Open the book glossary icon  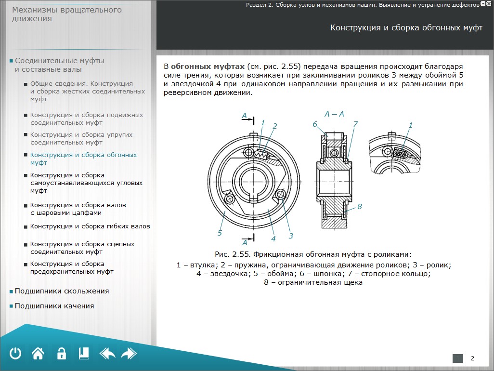(84, 354)
